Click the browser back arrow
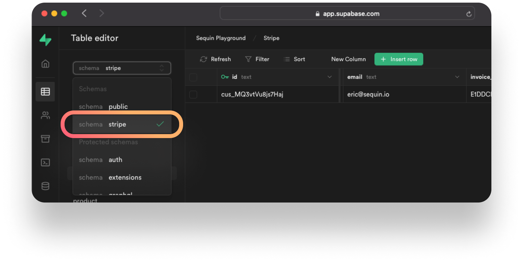523x263 pixels. (84, 13)
